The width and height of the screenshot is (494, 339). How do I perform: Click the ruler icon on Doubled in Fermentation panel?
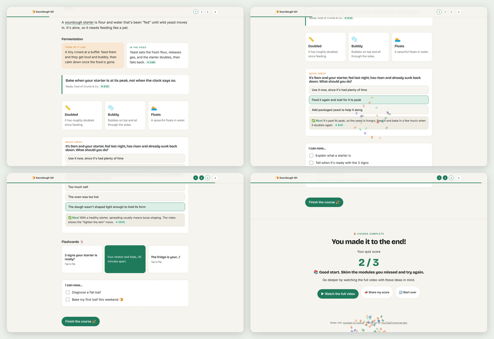coord(68,108)
